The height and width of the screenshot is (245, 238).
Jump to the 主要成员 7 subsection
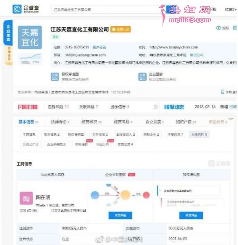pos(175,134)
